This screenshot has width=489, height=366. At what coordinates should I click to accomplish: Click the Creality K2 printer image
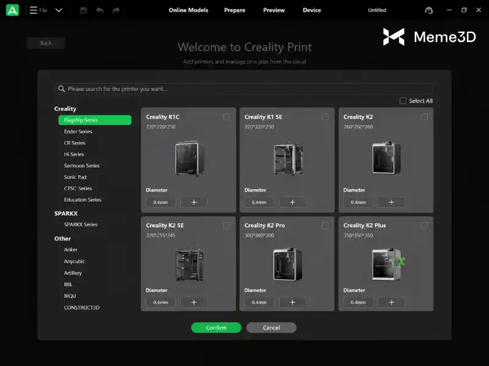coord(387,157)
